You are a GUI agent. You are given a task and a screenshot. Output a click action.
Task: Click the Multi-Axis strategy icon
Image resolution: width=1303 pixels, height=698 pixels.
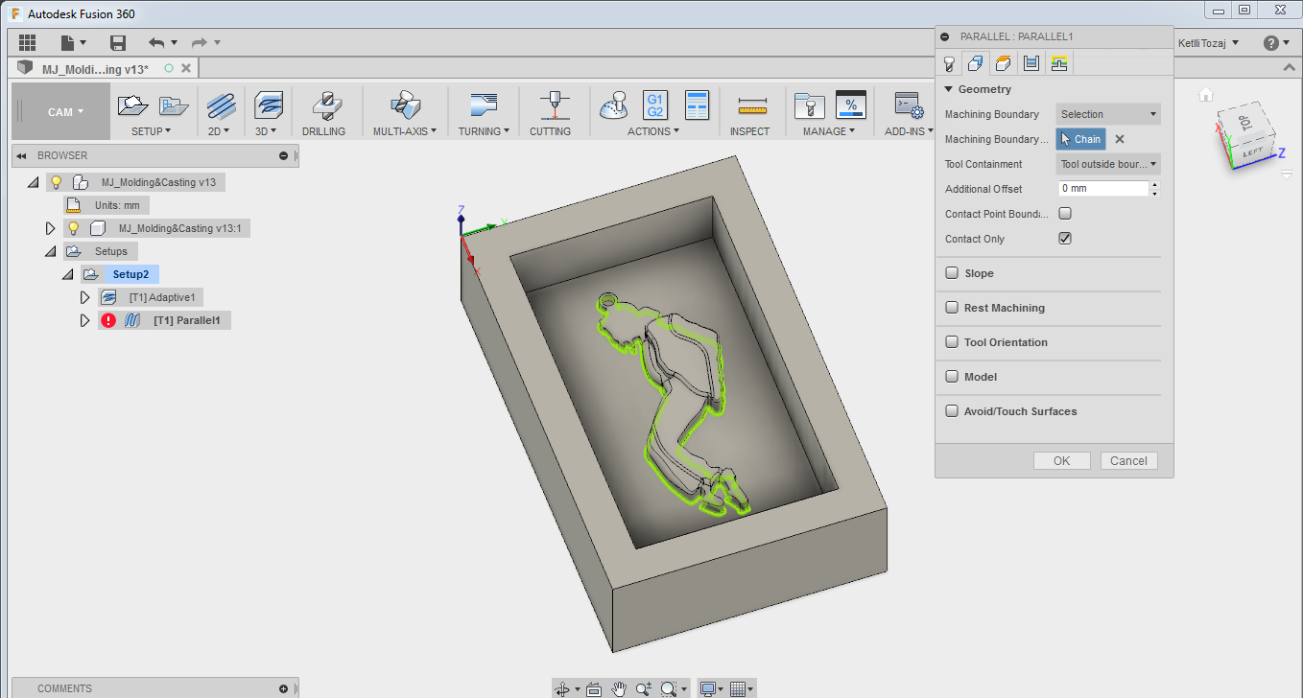click(x=404, y=105)
